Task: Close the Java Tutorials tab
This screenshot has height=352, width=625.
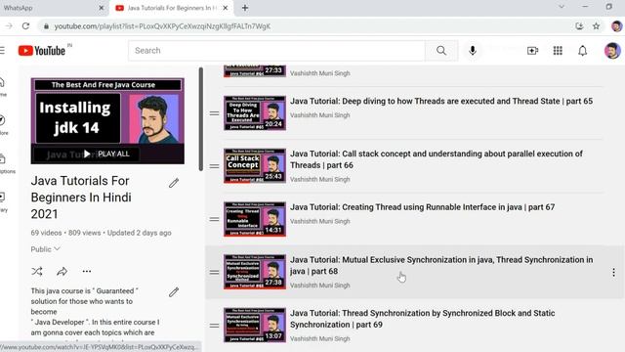Action: pos(226,8)
